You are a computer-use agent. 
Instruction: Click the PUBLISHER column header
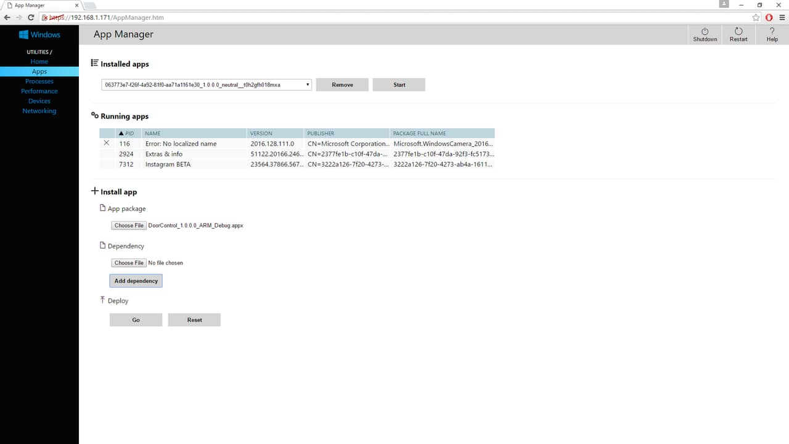348,133
